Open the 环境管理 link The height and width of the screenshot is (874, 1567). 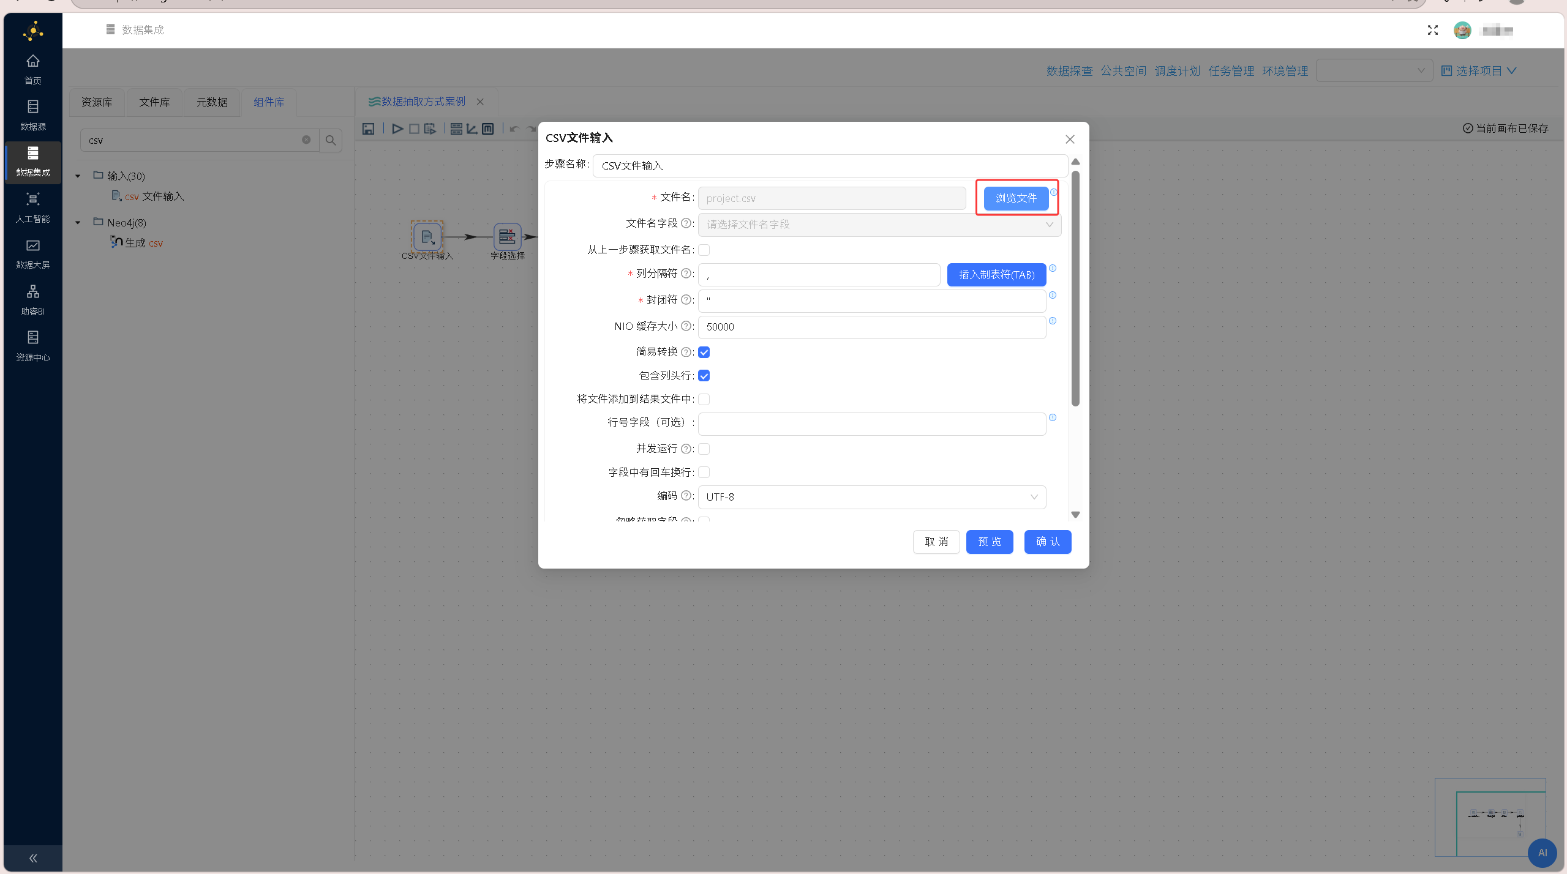click(x=1285, y=71)
